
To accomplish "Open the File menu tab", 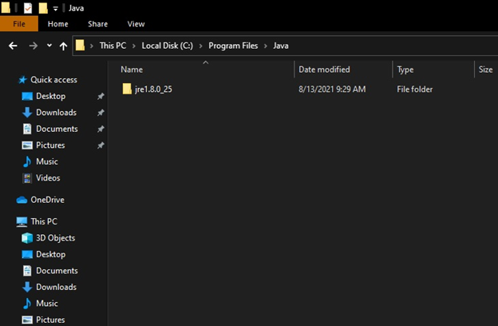I will click(19, 24).
